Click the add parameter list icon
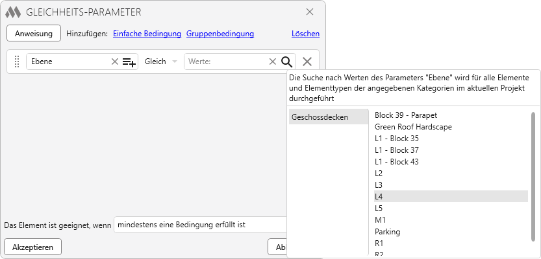 pyautogui.click(x=129, y=62)
